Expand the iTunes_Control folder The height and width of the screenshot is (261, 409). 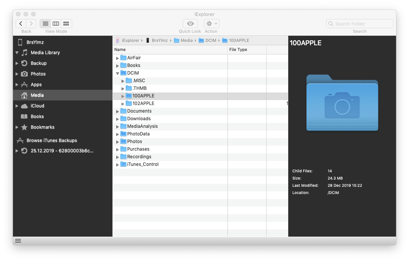click(117, 165)
